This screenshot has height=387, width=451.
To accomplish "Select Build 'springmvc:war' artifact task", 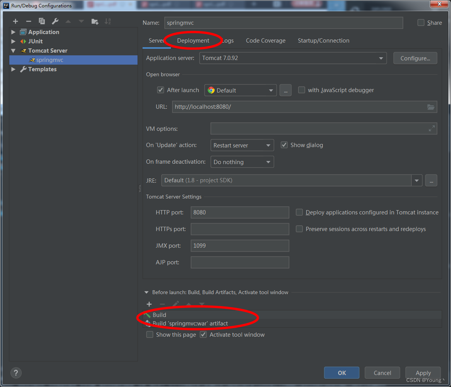I will (293, 324).
